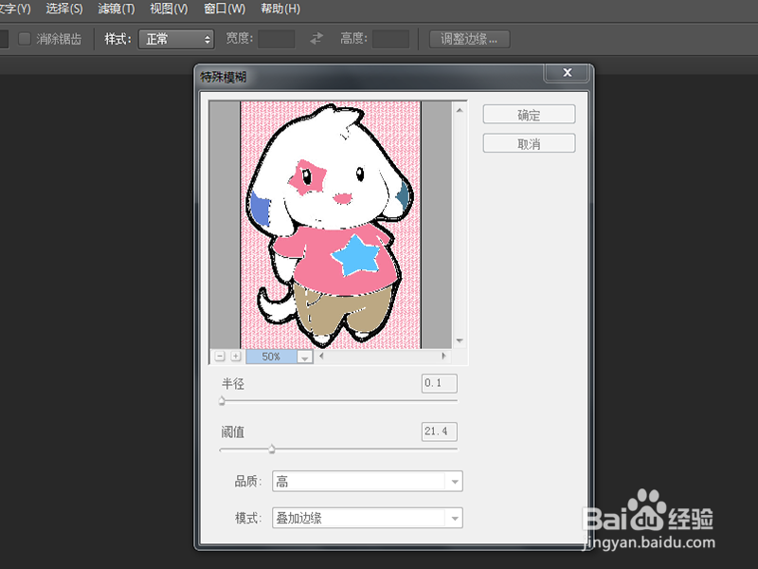
Task: Expand the 品质 dropdown set to 高
Action: point(368,482)
